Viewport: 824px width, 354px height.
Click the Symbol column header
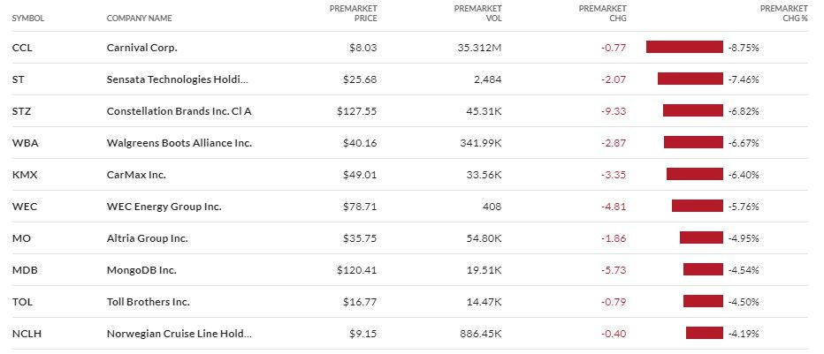(27, 18)
